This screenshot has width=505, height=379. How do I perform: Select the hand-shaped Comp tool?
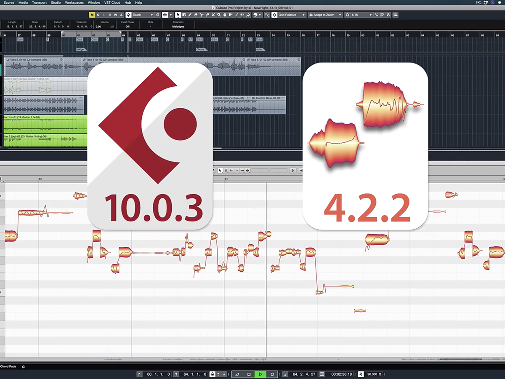click(225, 15)
